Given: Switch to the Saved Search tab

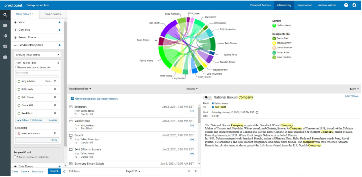Looking at the screenshot, I should tap(53, 14).
